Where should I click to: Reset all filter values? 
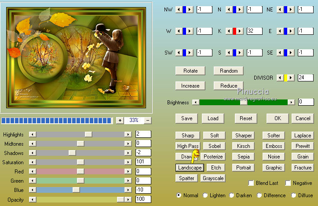(246, 118)
